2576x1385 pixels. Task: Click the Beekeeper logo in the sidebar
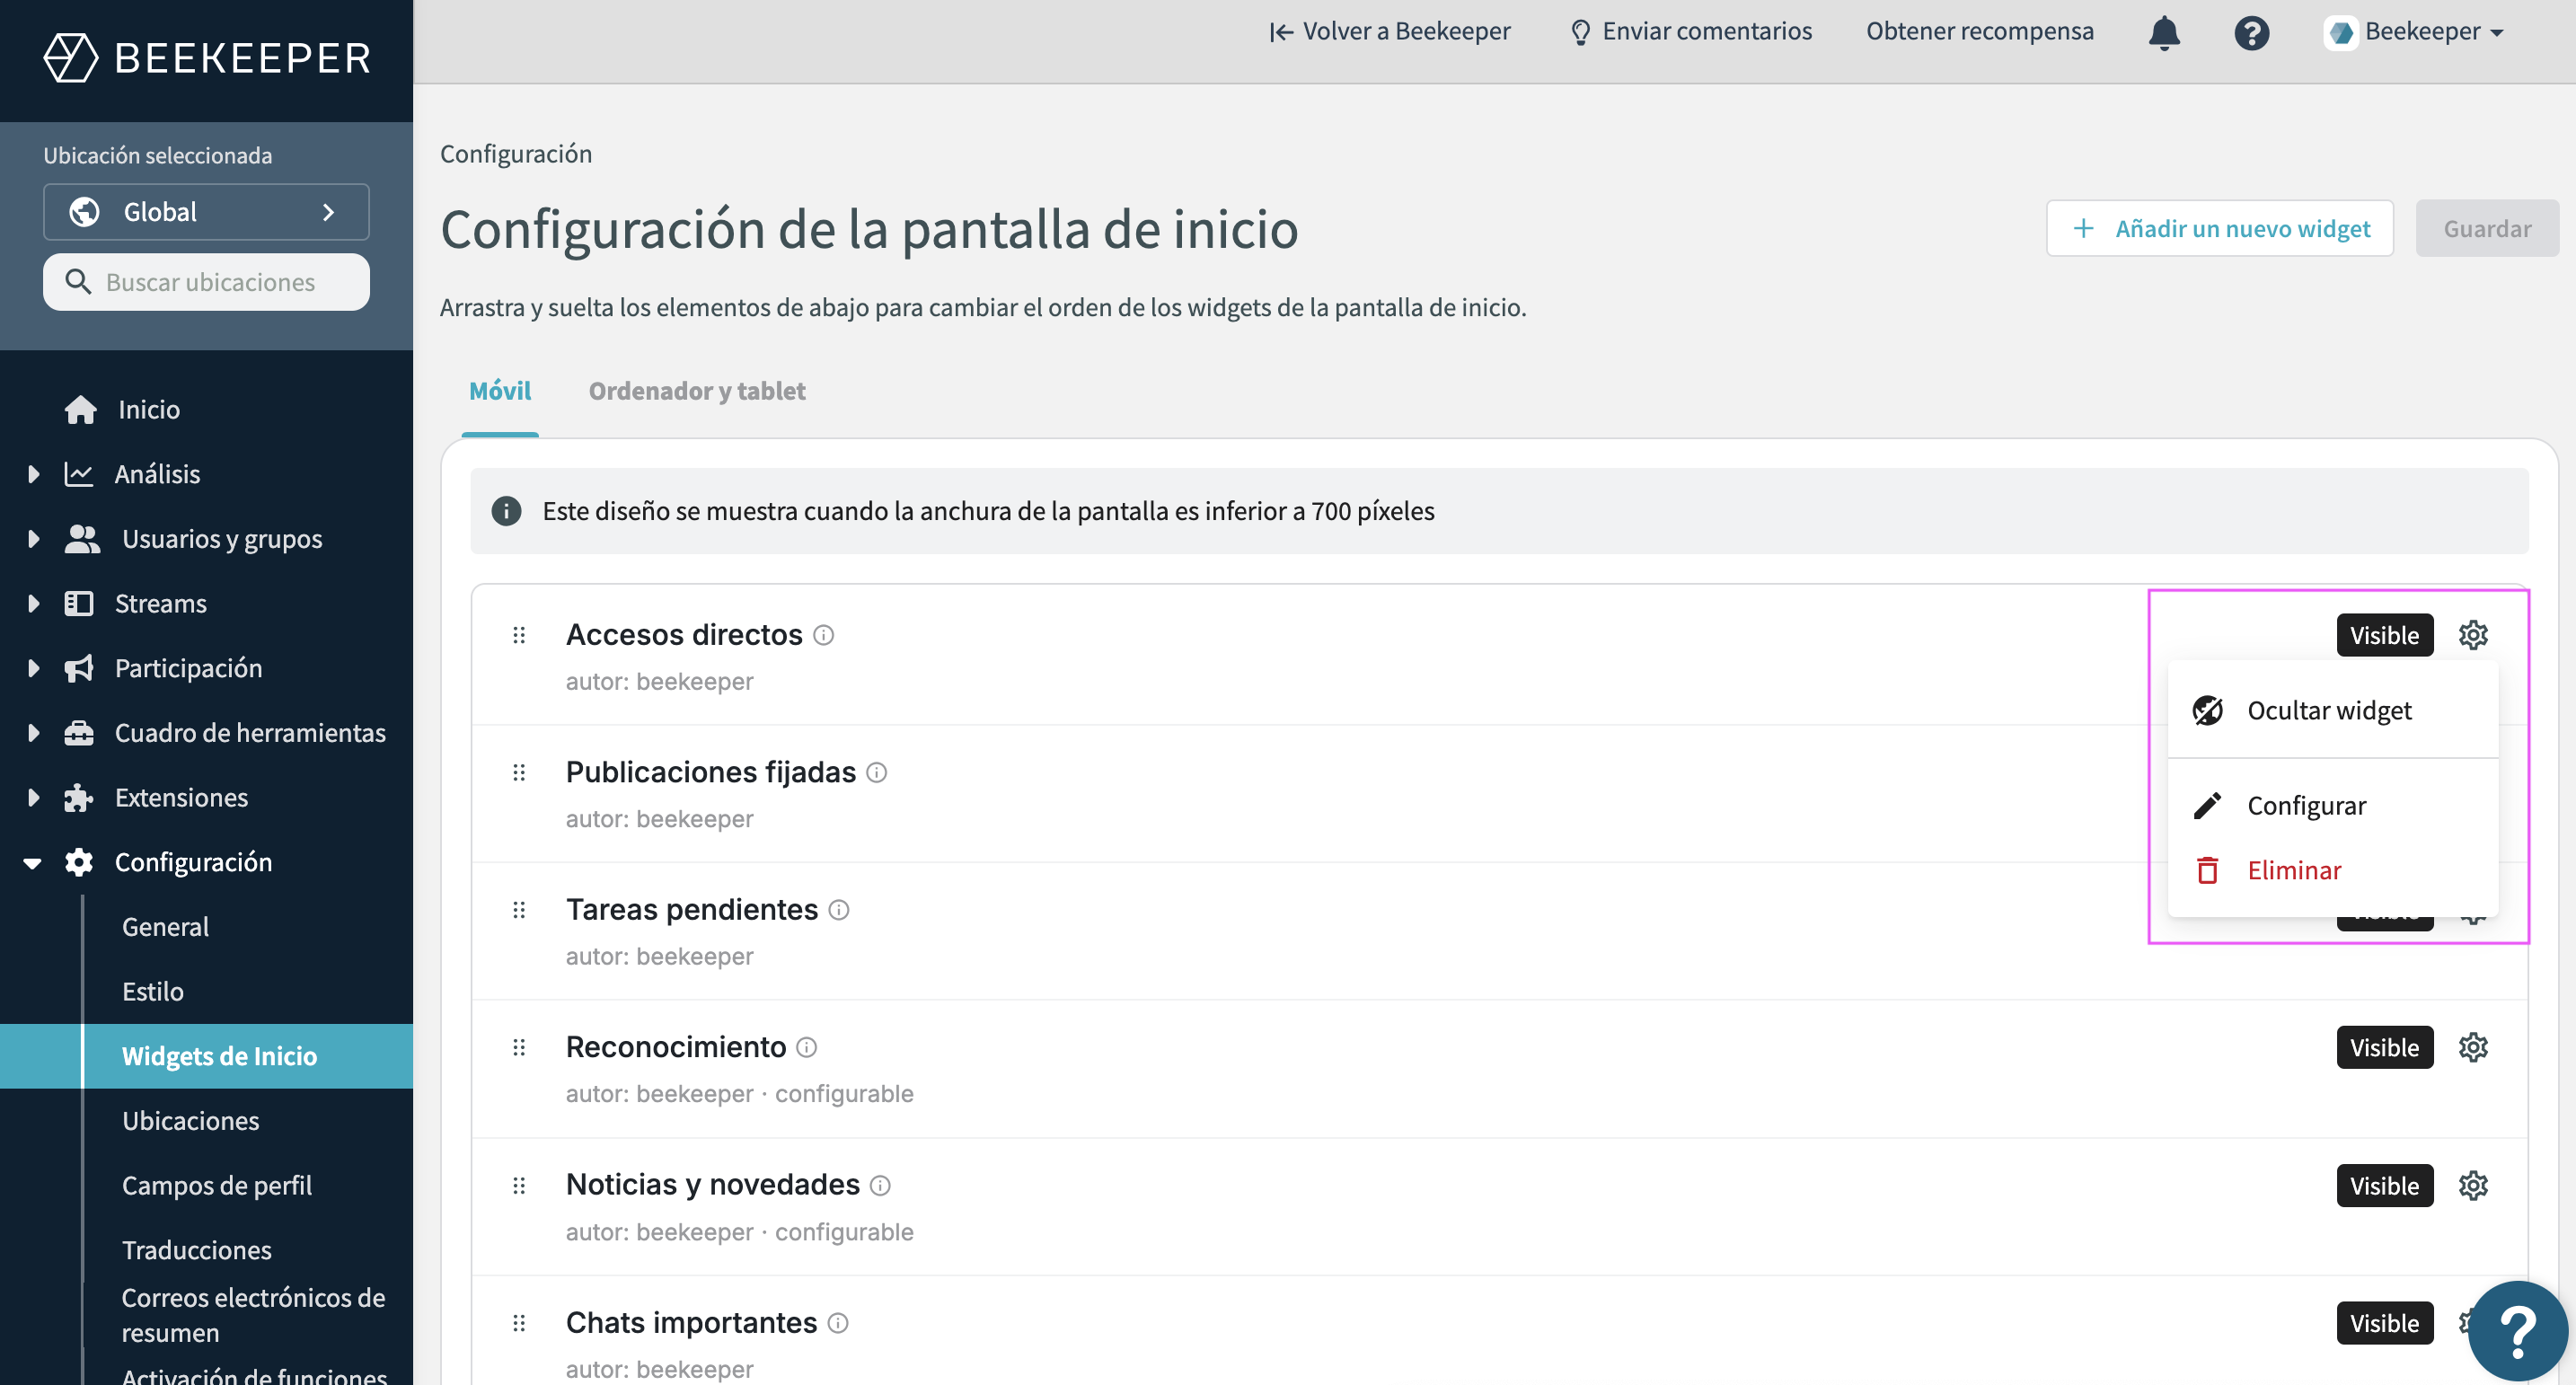pos(207,57)
